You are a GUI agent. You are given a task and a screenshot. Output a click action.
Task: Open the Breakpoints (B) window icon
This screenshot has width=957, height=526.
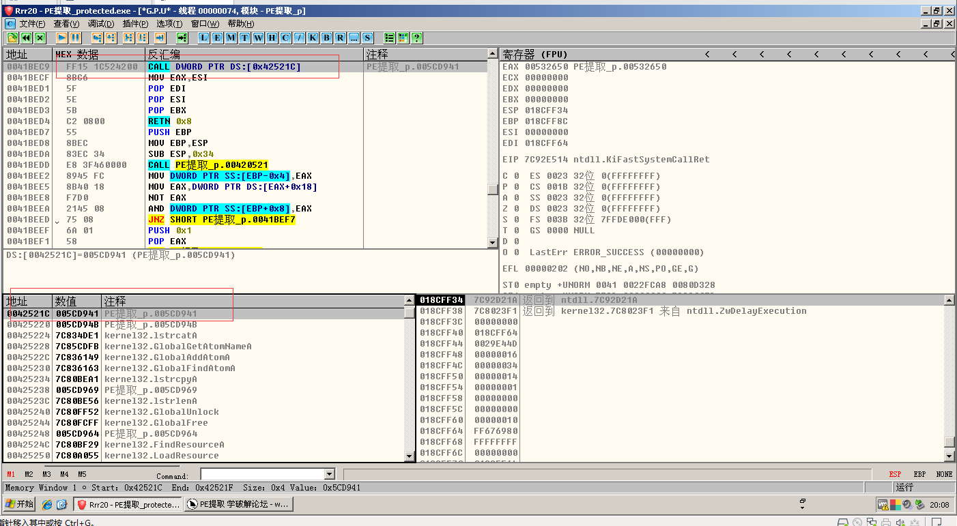pos(327,38)
